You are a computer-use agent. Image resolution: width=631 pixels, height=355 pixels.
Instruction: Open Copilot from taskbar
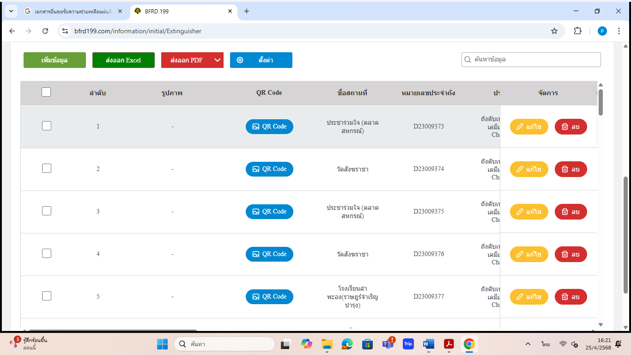coord(307,344)
